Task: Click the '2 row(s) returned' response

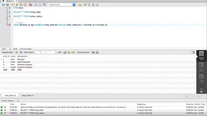Action: (145, 107)
